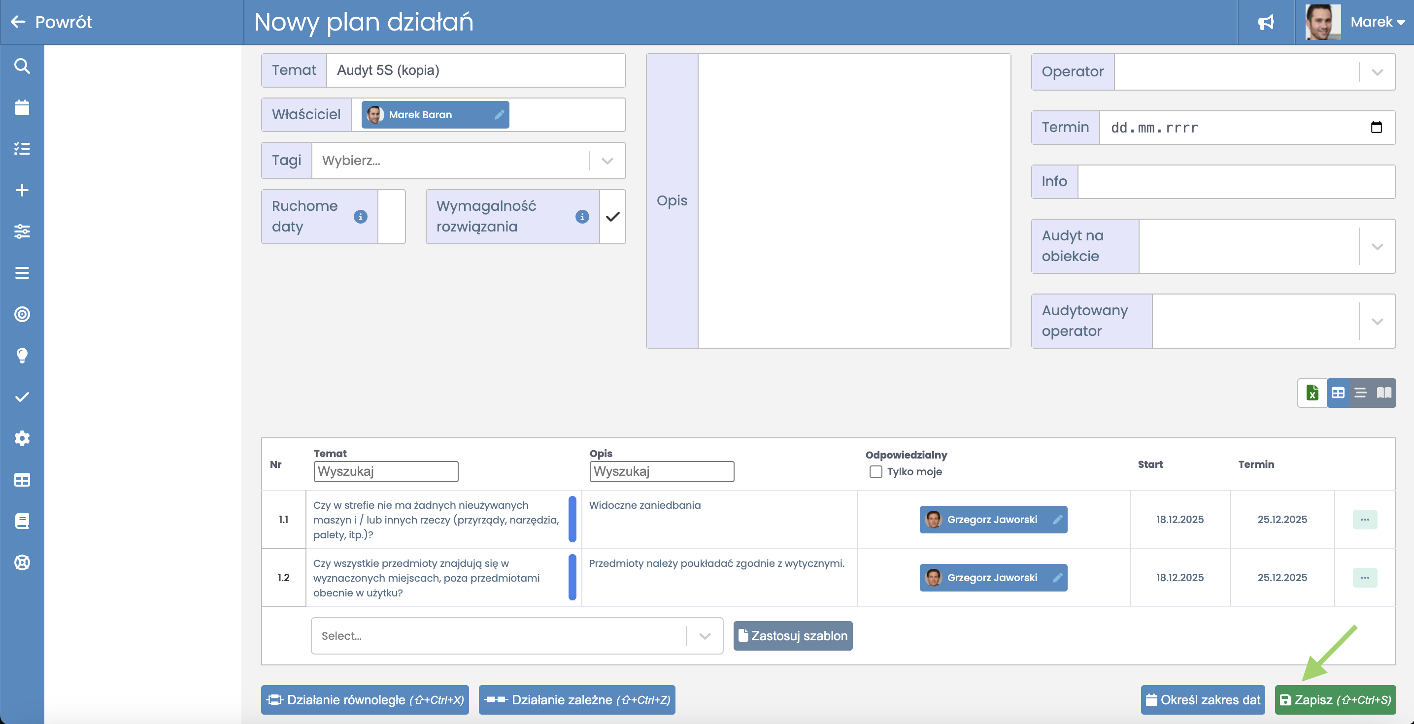
Task: Open the row 1.1 three-dots menu
Action: [1365, 519]
